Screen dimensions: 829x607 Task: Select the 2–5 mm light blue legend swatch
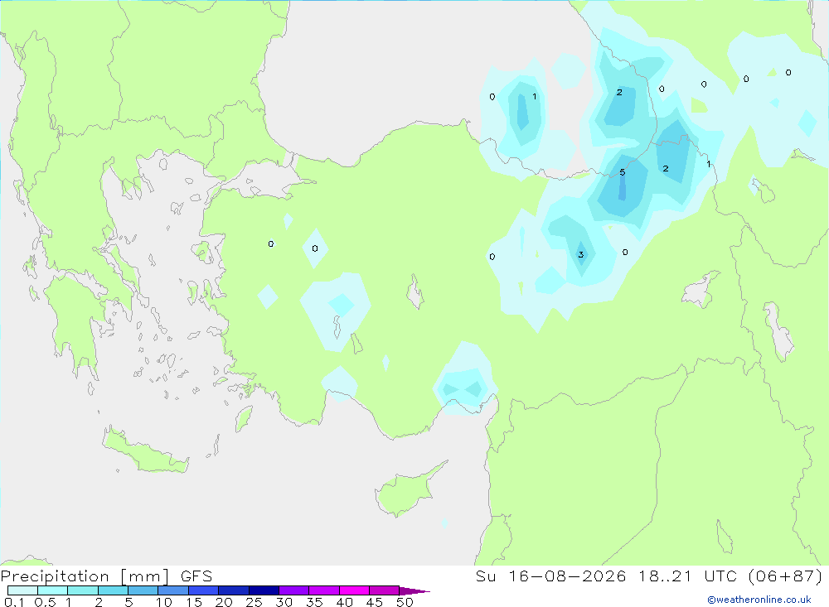[113, 590]
